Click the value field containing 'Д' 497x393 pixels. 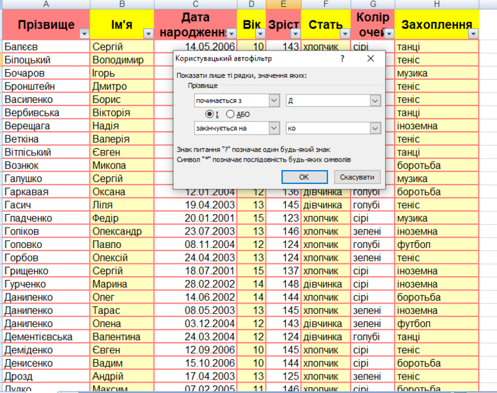coord(328,101)
